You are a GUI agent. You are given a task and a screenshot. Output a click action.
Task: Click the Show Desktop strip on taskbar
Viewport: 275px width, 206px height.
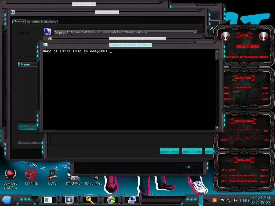pos(201,200)
